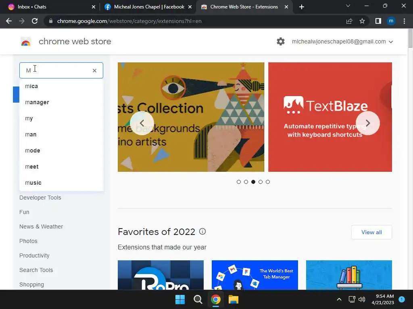Open the network status tray icon
Screen dimensions: 413x309
(x=352, y=299)
